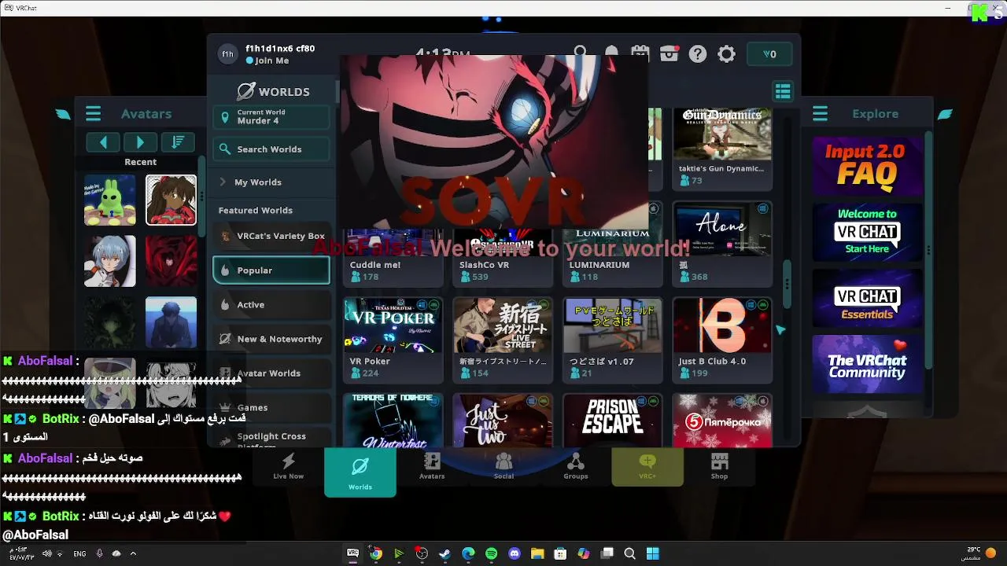The image size is (1007, 566).
Task: Select green bunny recent avatar
Action: [x=110, y=200]
